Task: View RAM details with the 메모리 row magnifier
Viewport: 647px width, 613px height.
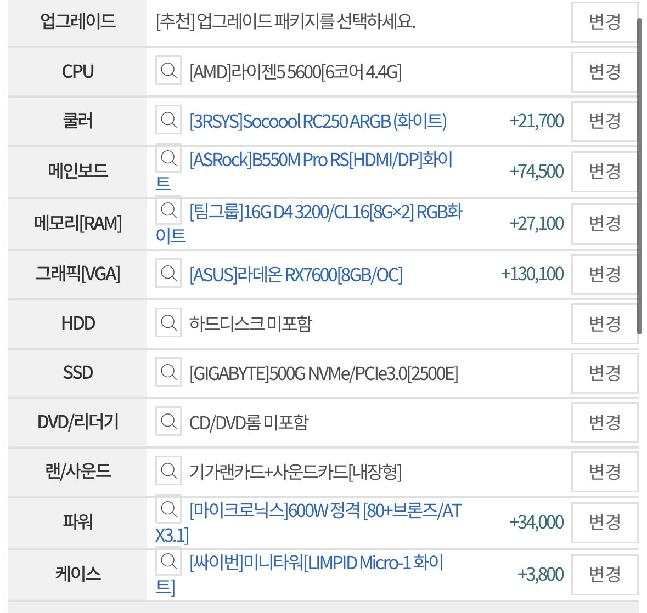Action: (168, 211)
